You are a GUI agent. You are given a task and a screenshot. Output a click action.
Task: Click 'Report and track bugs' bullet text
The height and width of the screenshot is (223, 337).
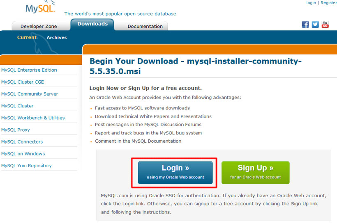pyautogui.click(x=148, y=133)
